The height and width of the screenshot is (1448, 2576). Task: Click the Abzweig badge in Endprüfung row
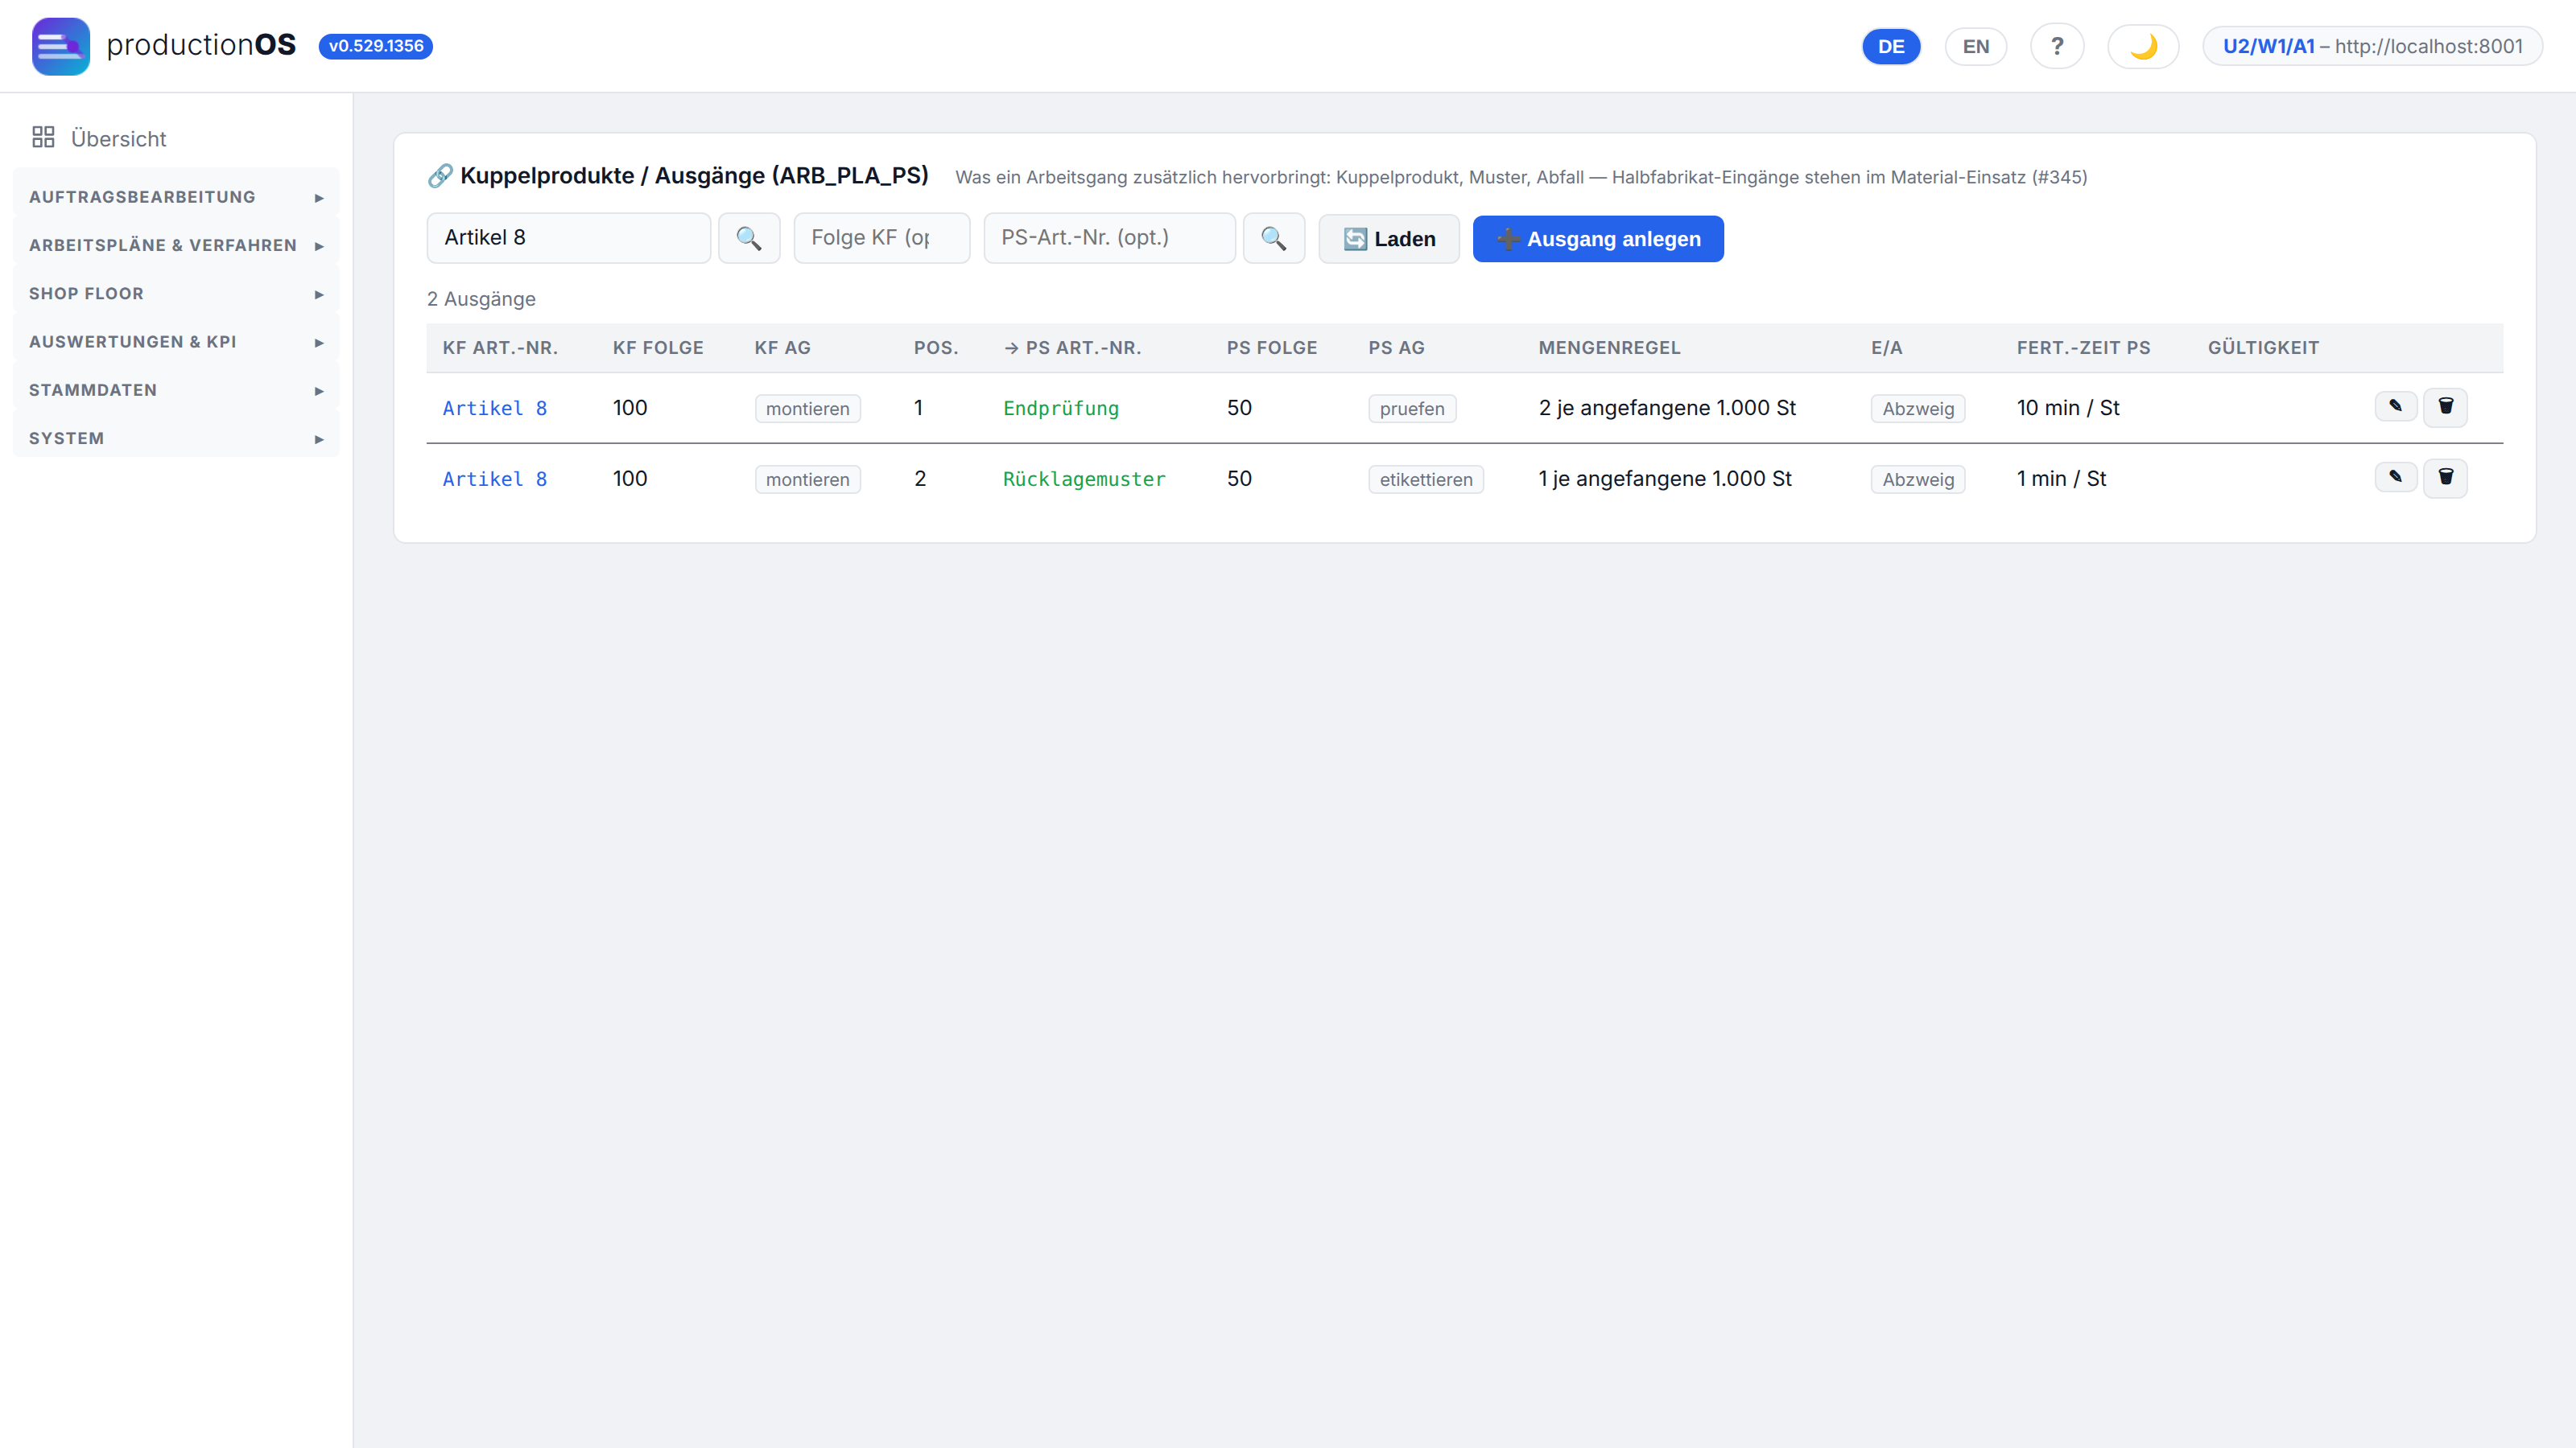pos(1918,409)
